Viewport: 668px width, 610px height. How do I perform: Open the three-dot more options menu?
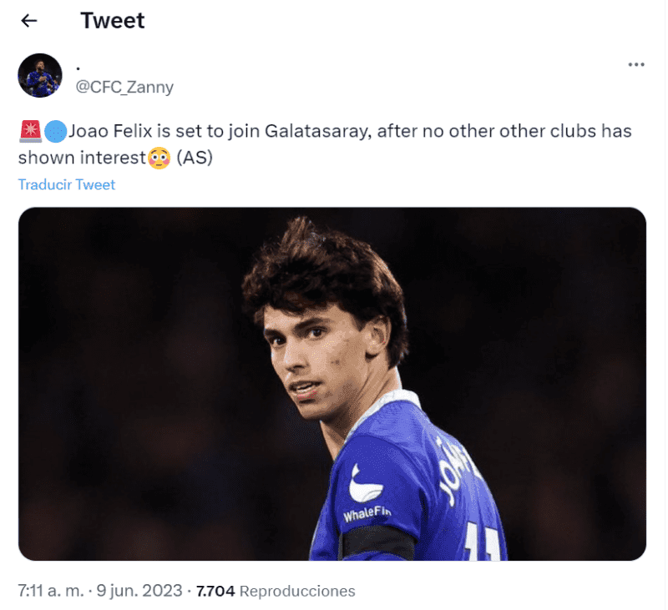coord(635,64)
